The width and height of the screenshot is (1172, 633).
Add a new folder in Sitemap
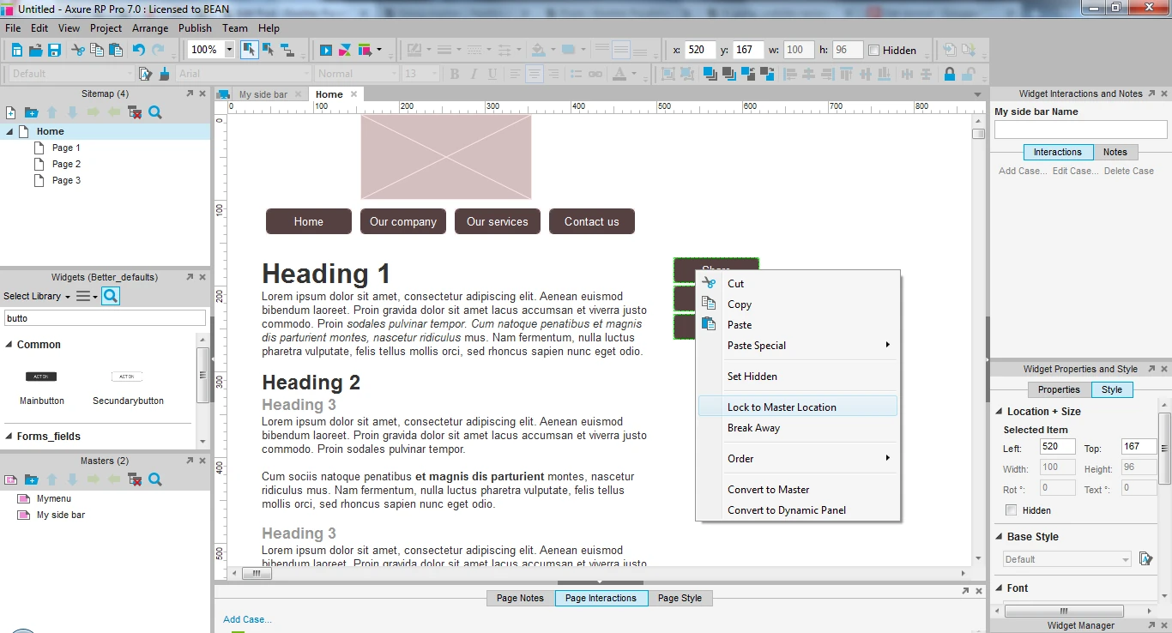coord(32,112)
